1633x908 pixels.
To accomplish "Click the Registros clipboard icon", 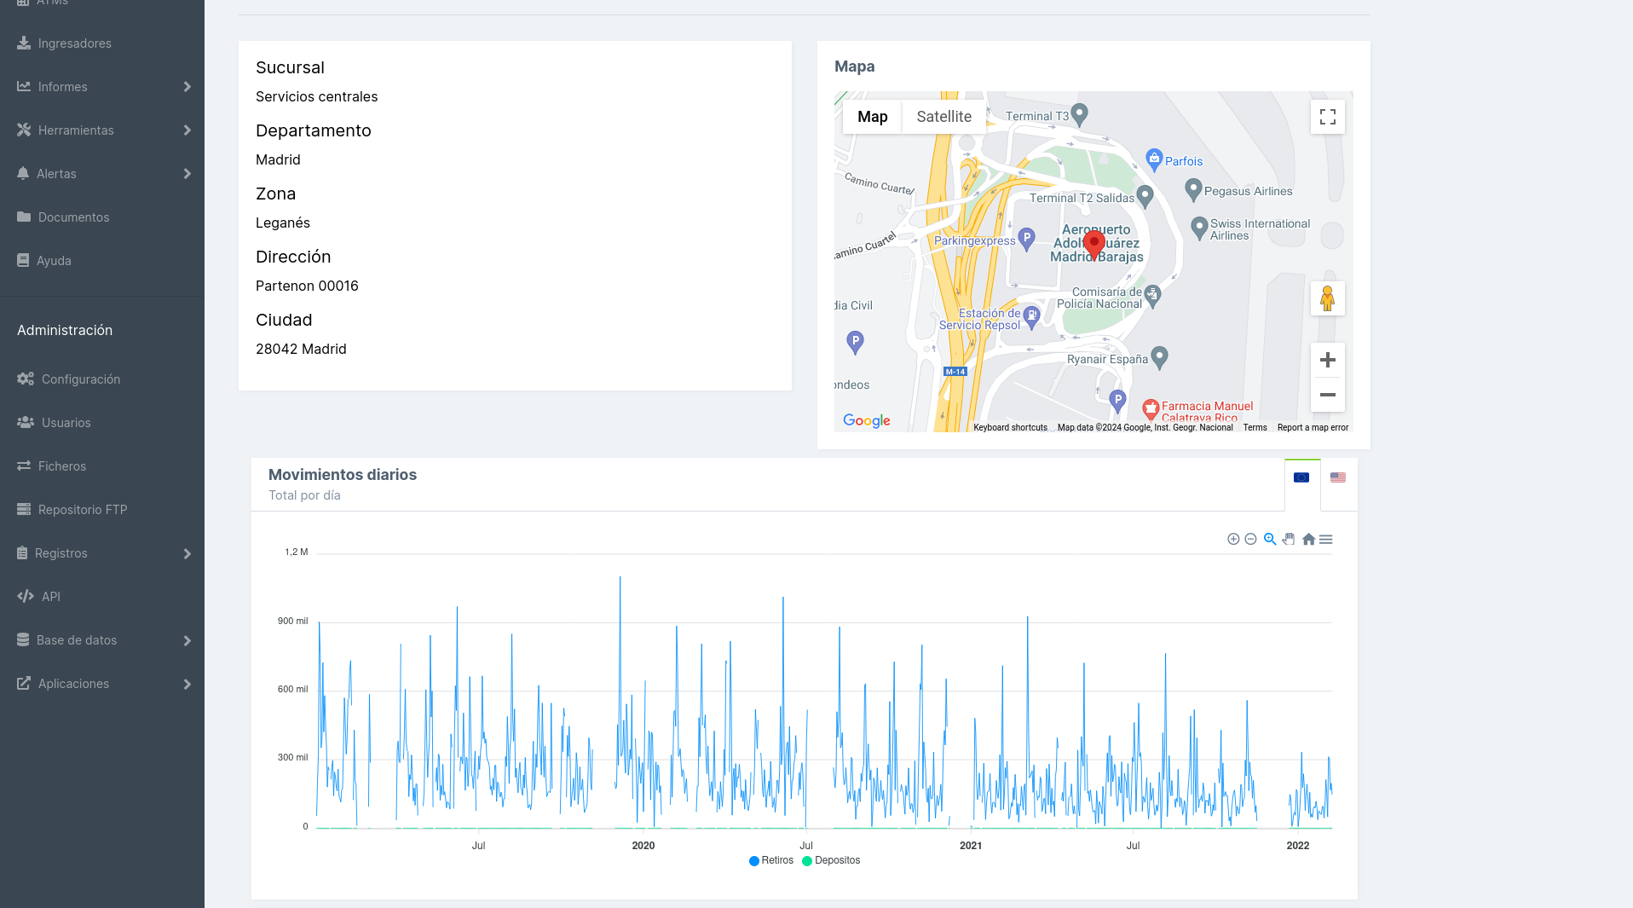I will pos(22,552).
